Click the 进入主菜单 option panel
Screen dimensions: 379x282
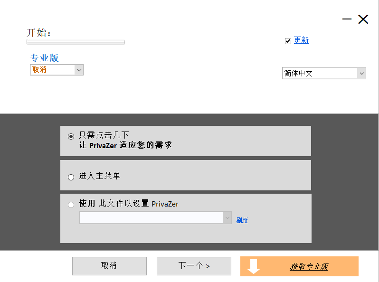tap(186, 175)
